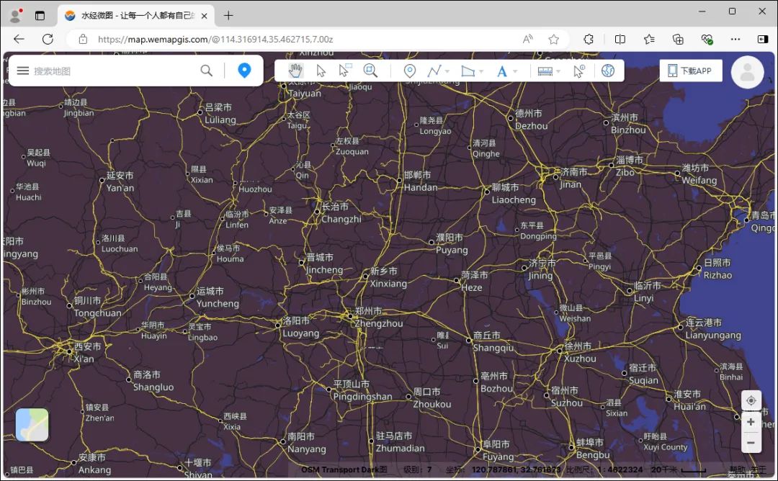
Task: Expand the polygon tool dropdown arrow
Action: [x=480, y=71]
